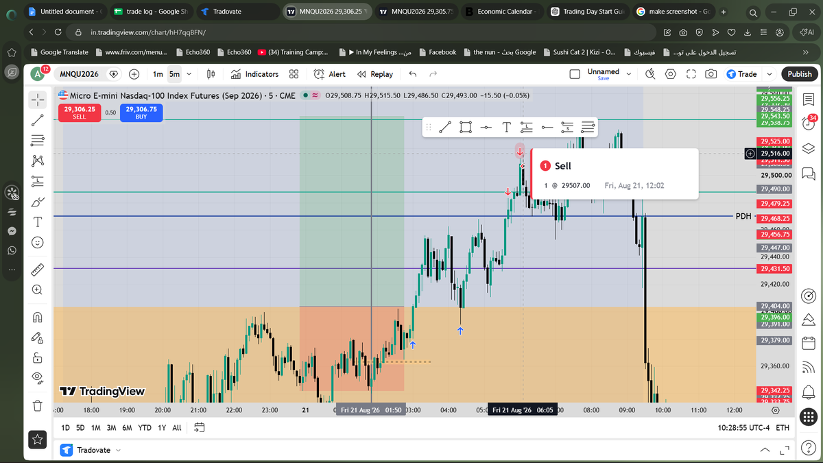Select the brush drawing tool
The width and height of the screenshot is (823, 463).
38,202
